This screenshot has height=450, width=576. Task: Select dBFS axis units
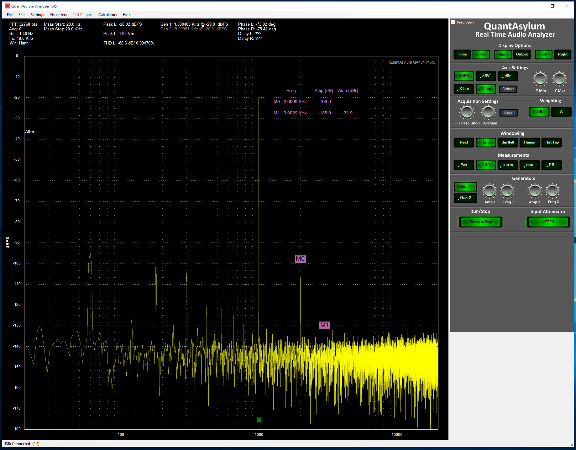(x=464, y=76)
